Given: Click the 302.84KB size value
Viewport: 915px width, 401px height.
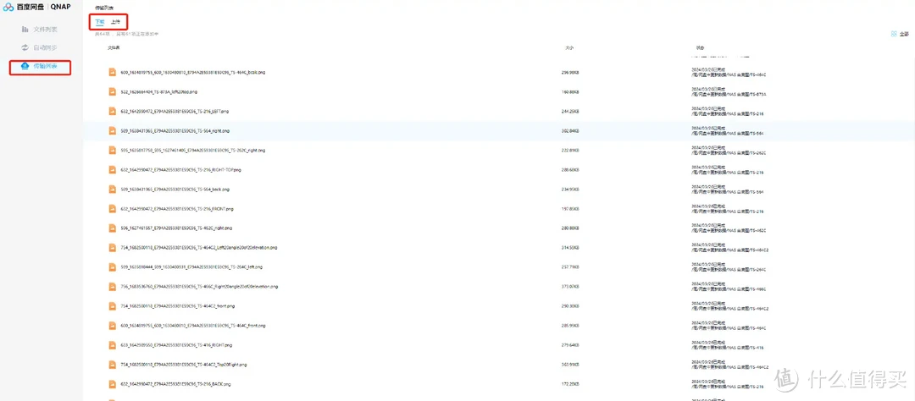Looking at the screenshot, I should (x=569, y=131).
